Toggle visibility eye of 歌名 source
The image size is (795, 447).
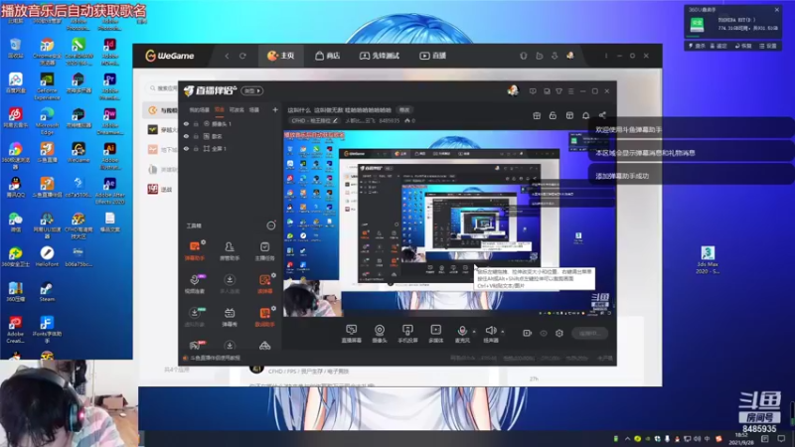point(186,136)
